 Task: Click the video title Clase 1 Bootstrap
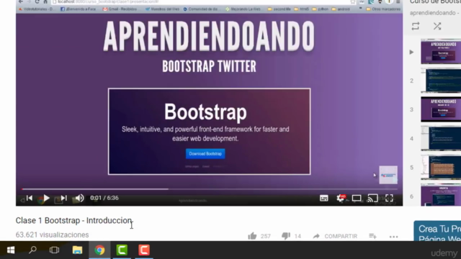click(73, 221)
